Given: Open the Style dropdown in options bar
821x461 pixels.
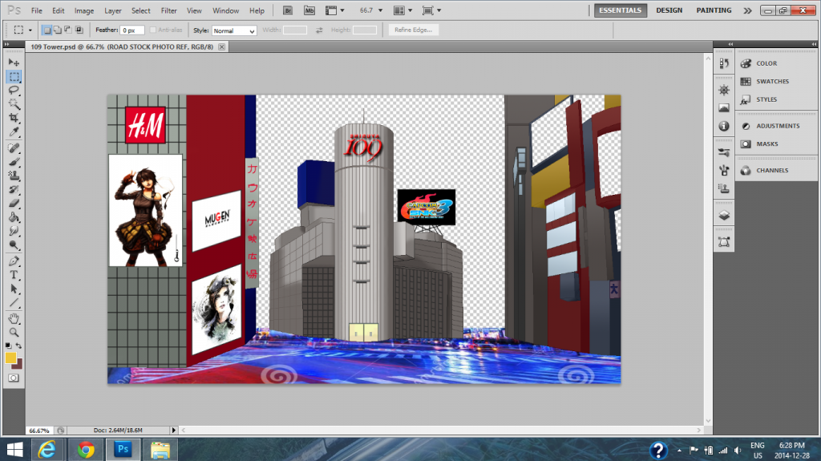Looking at the screenshot, I should point(234,30).
